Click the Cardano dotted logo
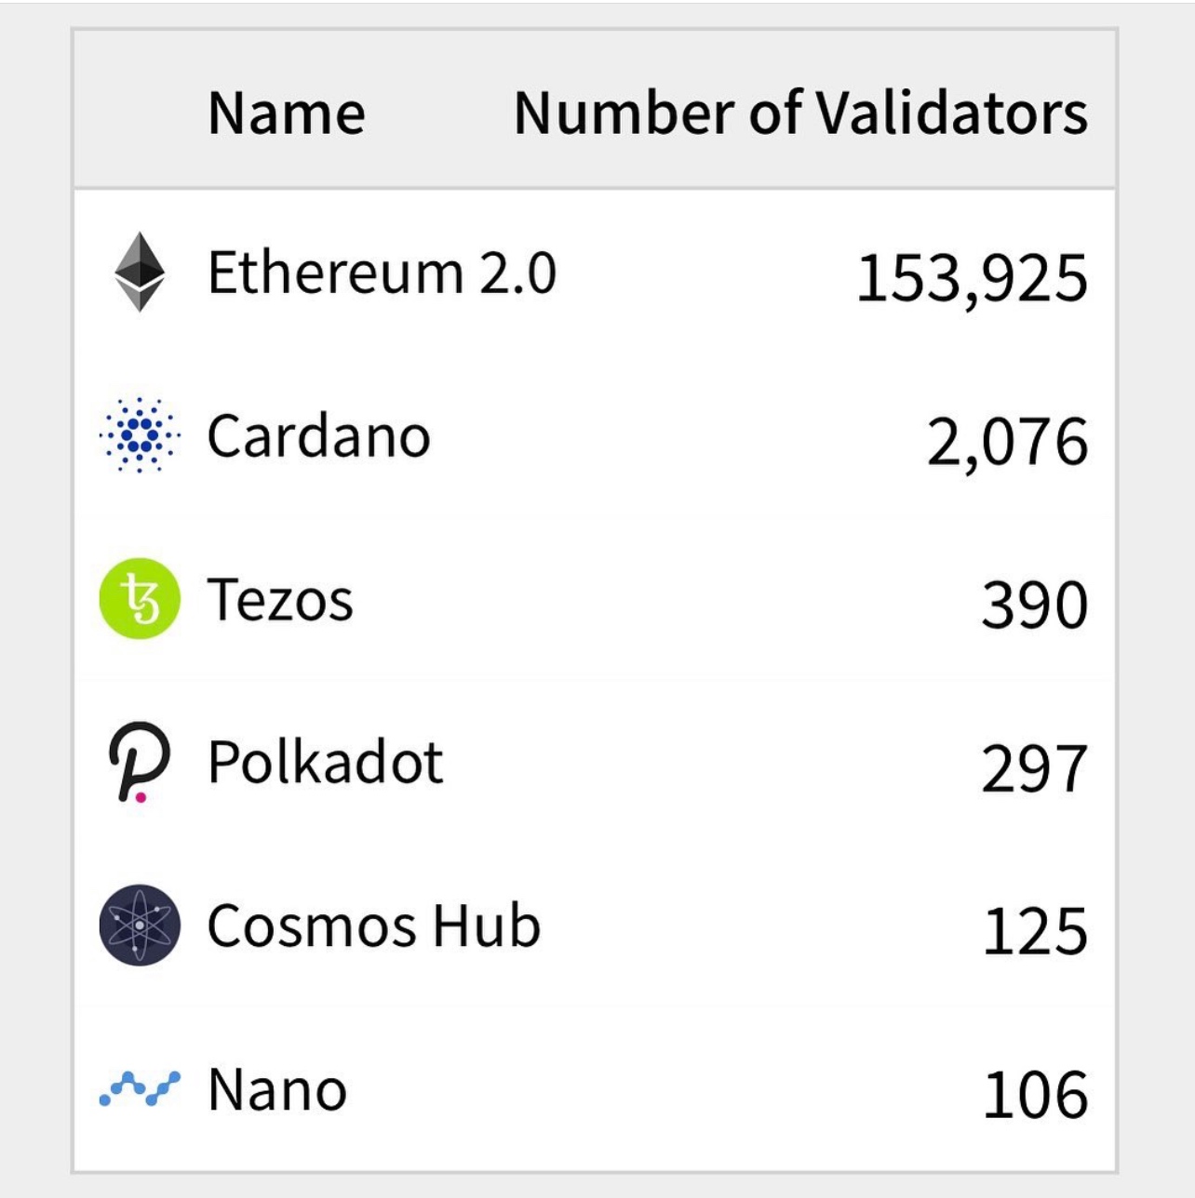 tap(140, 435)
